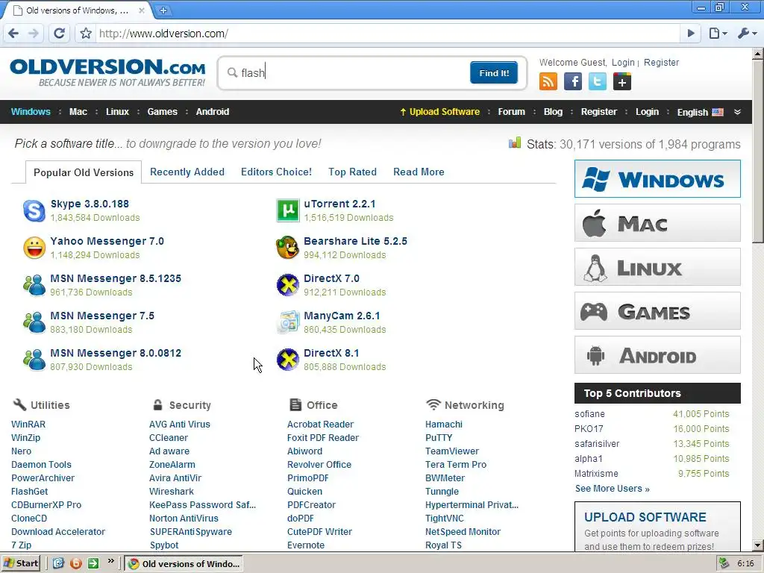Click the address bar URL
The width and height of the screenshot is (764, 573).
[x=163, y=34]
